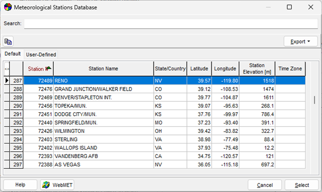Viewport: 322px width, 192px height.
Task: Switch to the Default tab
Action: coord(13,54)
